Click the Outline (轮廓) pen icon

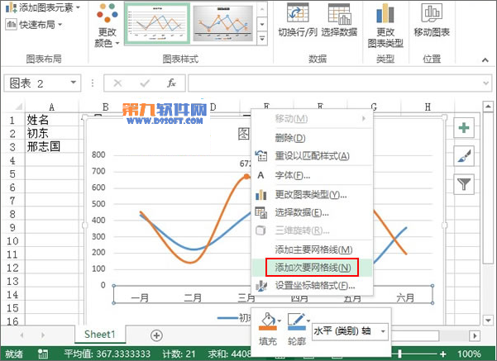(x=296, y=321)
